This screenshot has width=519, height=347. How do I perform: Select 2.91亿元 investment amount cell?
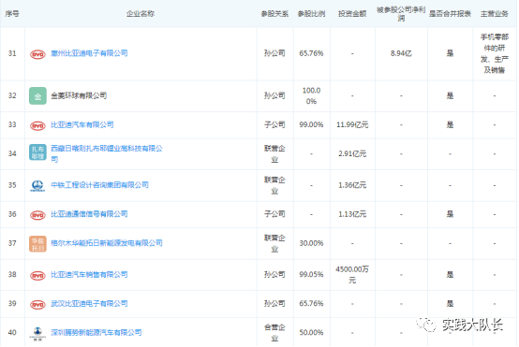click(x=352, y=153)
